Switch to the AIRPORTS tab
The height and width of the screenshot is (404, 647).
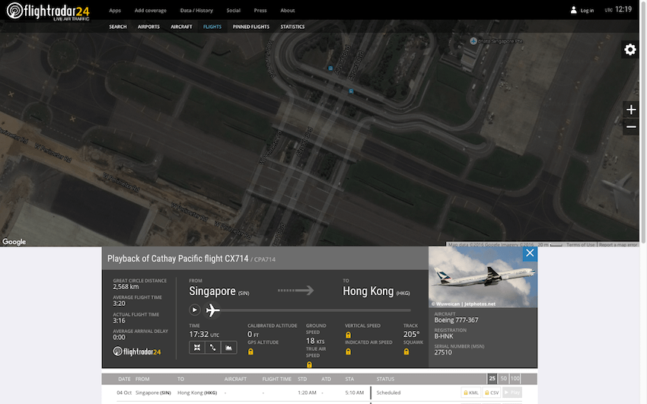[148, 27]
